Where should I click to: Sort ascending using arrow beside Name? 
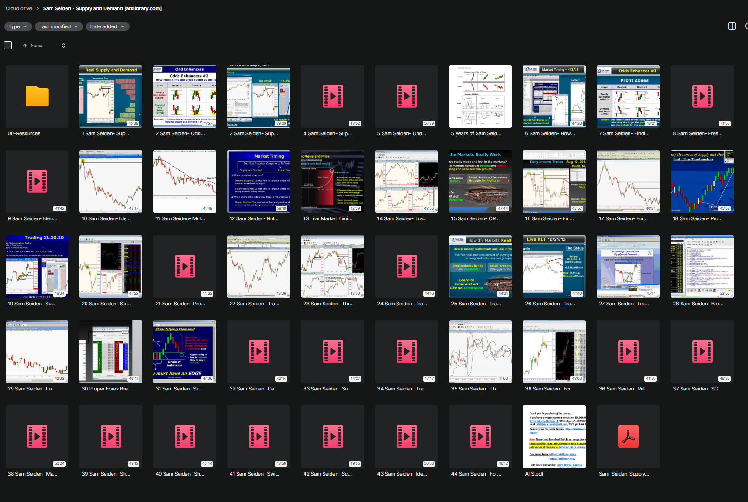[25, 46]
